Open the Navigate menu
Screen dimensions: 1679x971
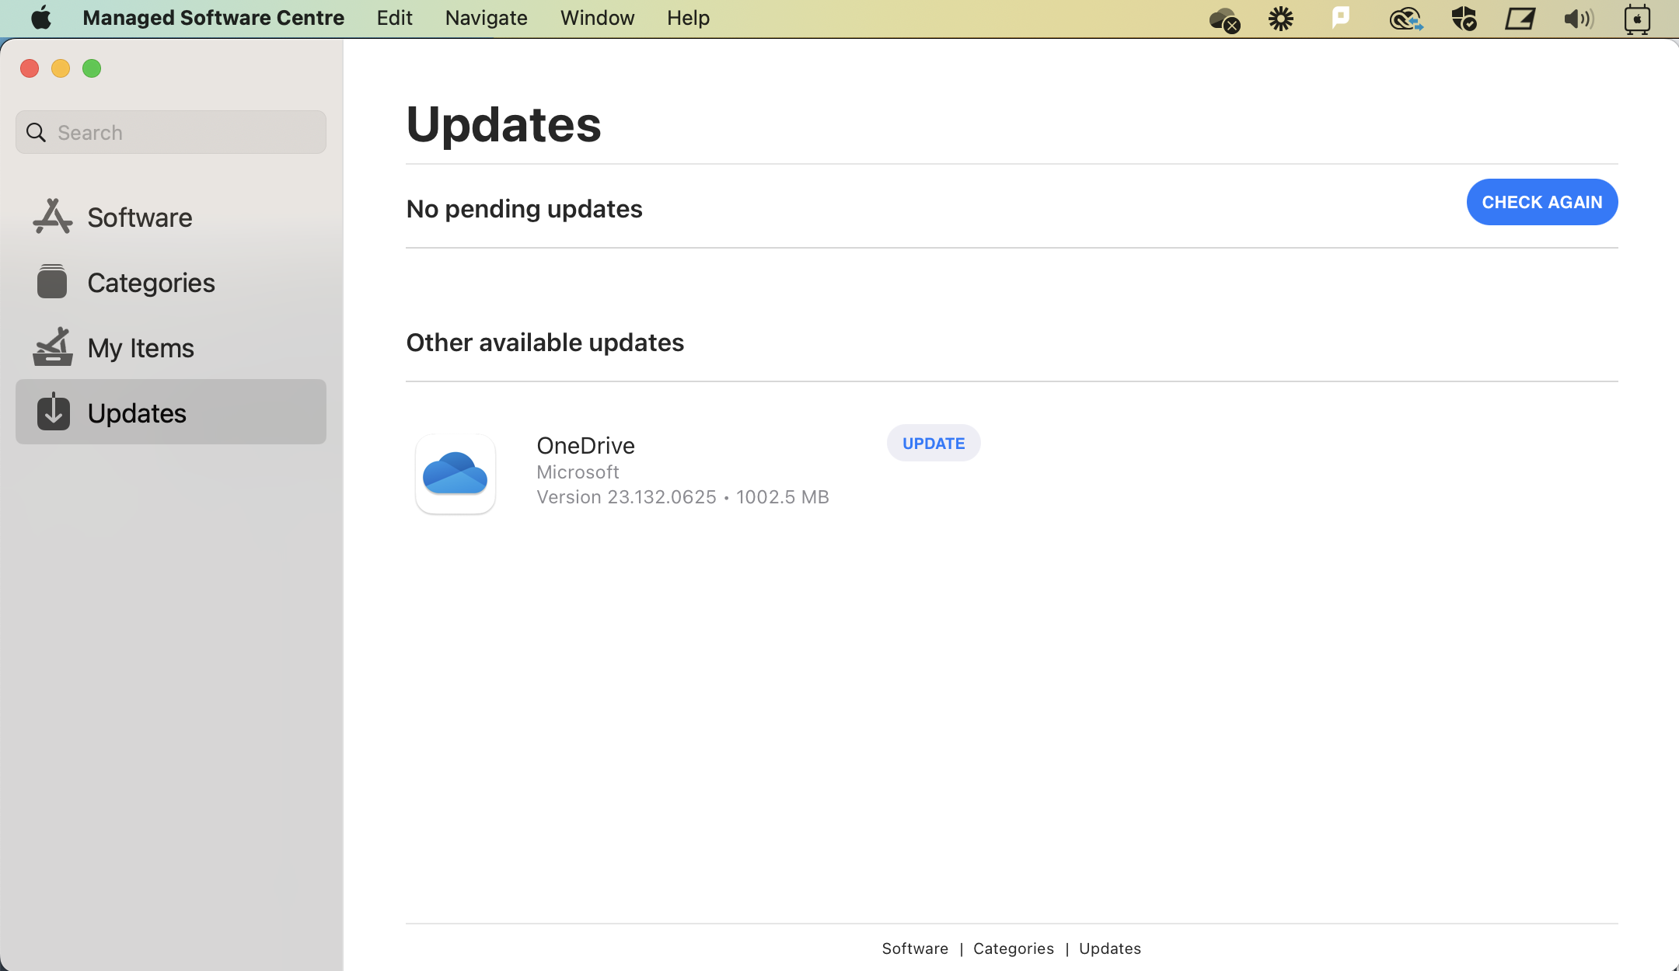486,18
